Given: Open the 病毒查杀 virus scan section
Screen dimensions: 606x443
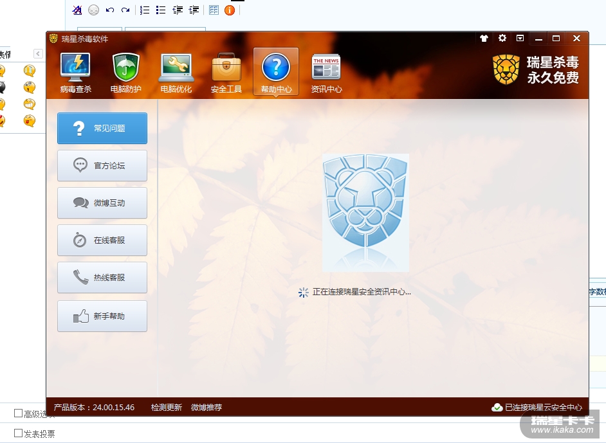Looking at the screenshot, I should pos(76,73).
